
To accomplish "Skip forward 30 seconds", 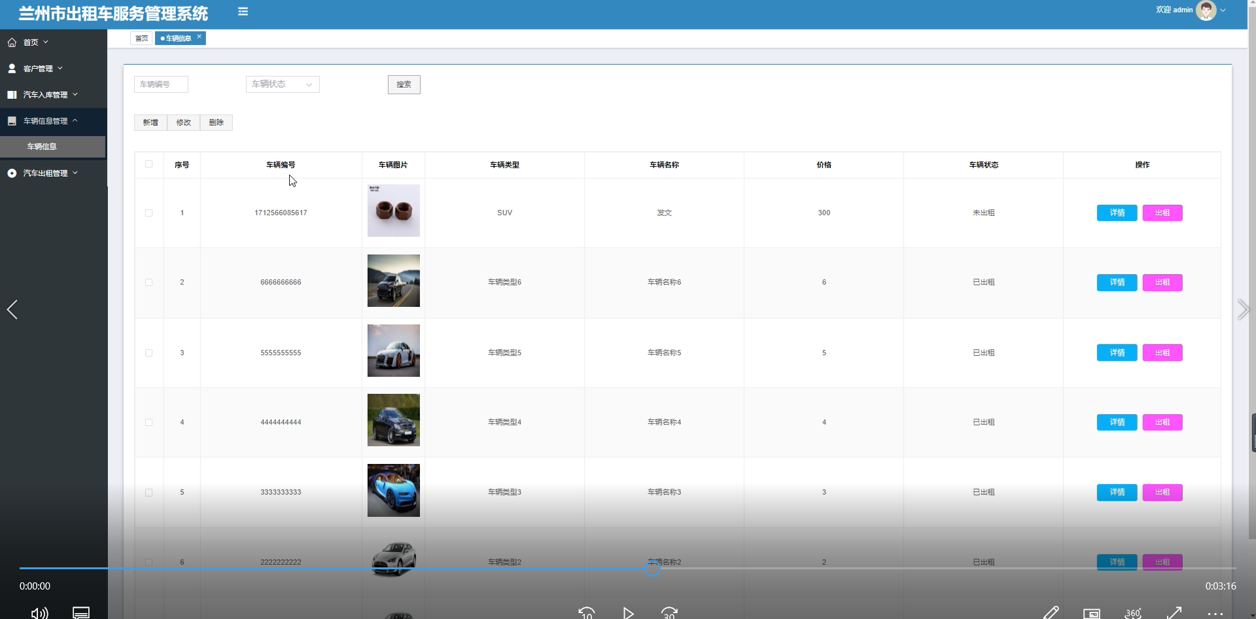I will pyautogui.click(x=669, y=613).
